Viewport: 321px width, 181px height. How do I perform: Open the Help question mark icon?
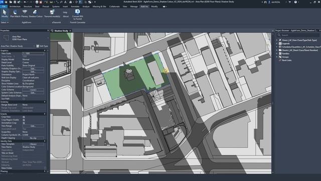click(x=295, y=2)
